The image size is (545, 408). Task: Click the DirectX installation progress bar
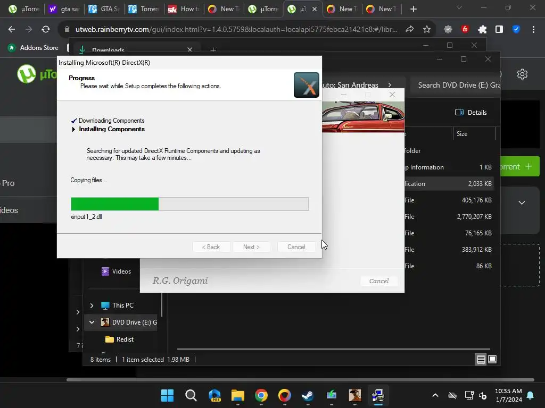point(189,204)
